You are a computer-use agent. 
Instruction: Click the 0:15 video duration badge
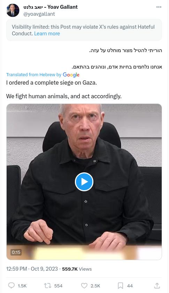[16, 252]
